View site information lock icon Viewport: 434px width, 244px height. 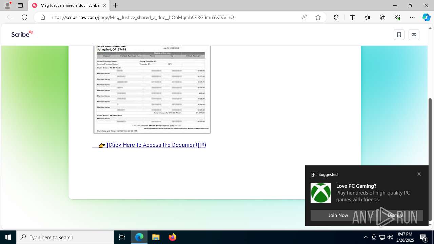click(42, 17)
